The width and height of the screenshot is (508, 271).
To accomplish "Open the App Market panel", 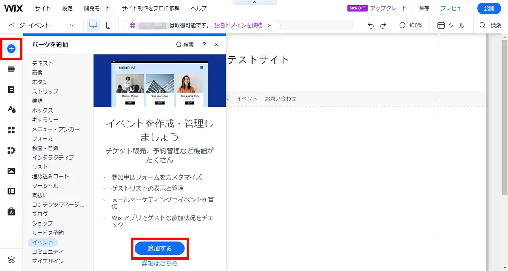I will click(11, 150).
